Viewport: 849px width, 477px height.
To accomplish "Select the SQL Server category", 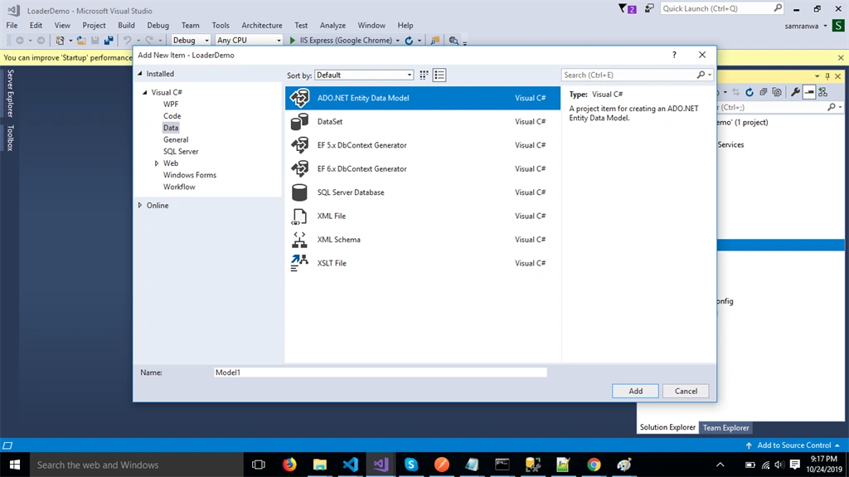I will point(181,151).
